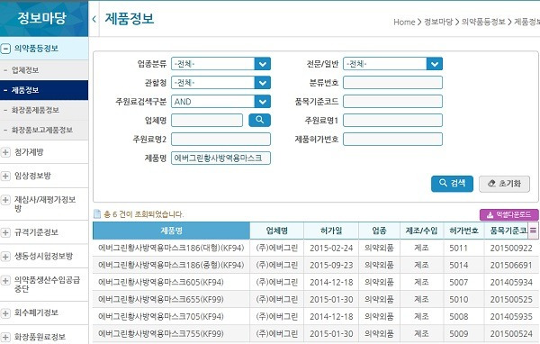Open 화장품보고제품정보 in the sidebar

(x=44, y=130)
